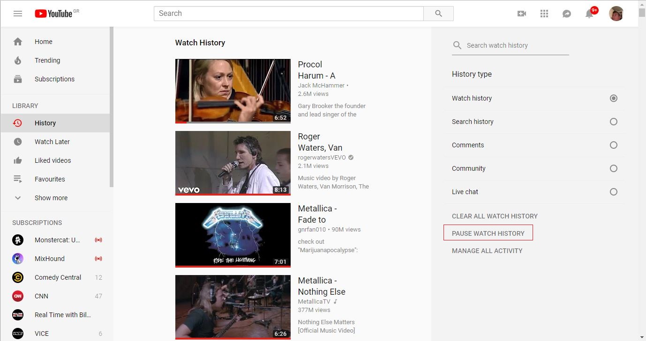This screenshot has width=646, height=341.
Task: Click the Monstercat live indicator icon
Action: pos(98,240)
